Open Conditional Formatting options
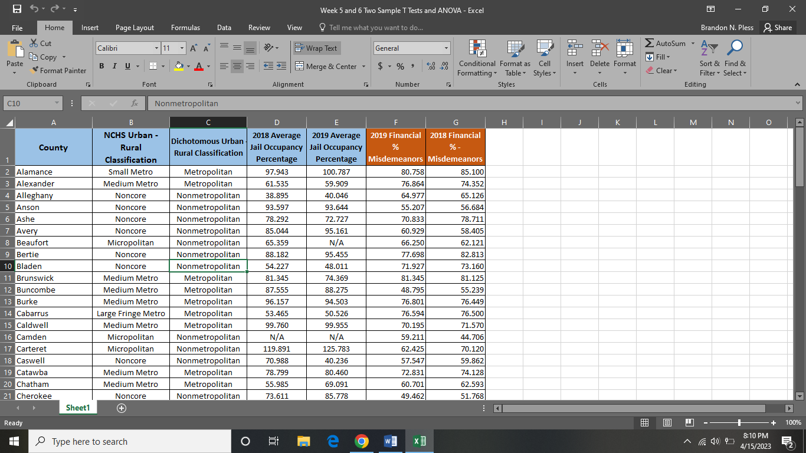 click(476, 57)
